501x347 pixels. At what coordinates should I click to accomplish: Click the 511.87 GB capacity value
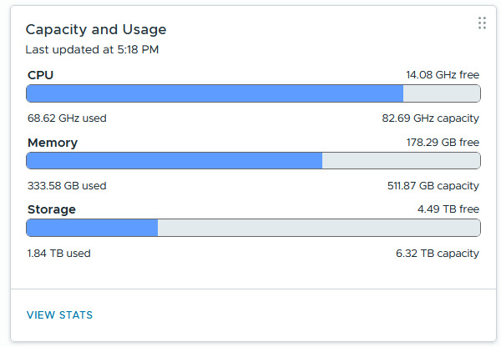431,185
